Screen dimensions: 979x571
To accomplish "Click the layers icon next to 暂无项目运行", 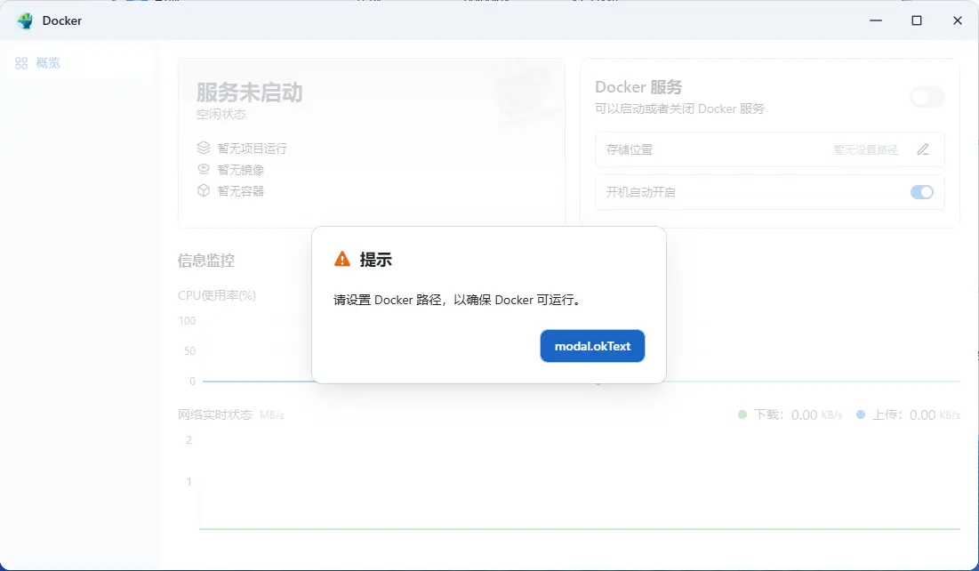I will [204, 148].
